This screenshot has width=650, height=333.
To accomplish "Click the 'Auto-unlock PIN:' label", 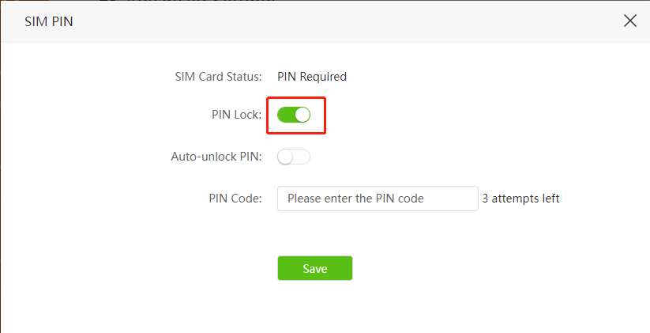I will point(216,157).
